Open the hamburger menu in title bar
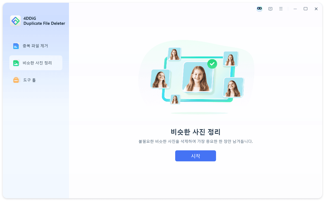Screen dimensions: 325x201 coord(281,9)
